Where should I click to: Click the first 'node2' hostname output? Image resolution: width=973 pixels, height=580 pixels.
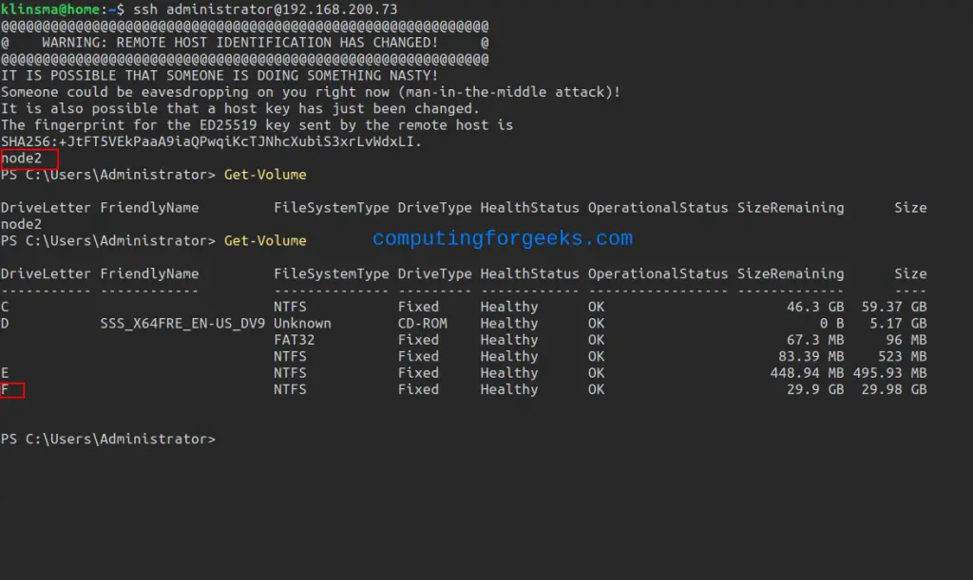pos(22,158)
